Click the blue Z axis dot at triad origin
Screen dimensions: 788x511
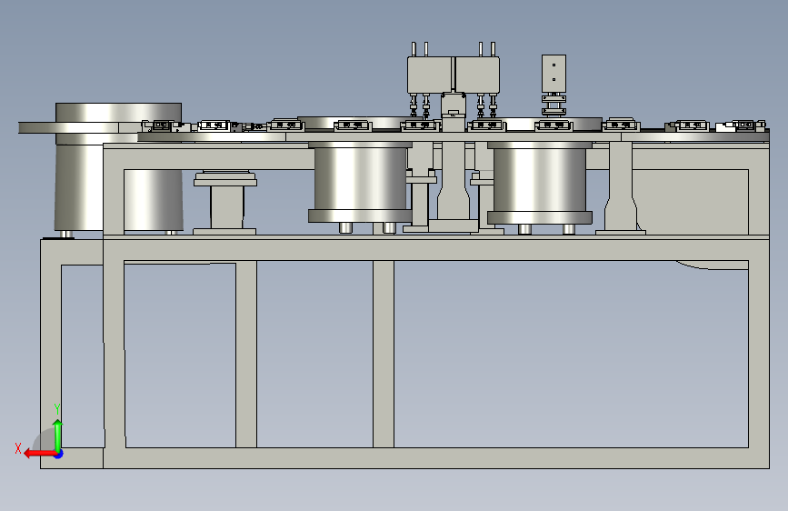59,454
